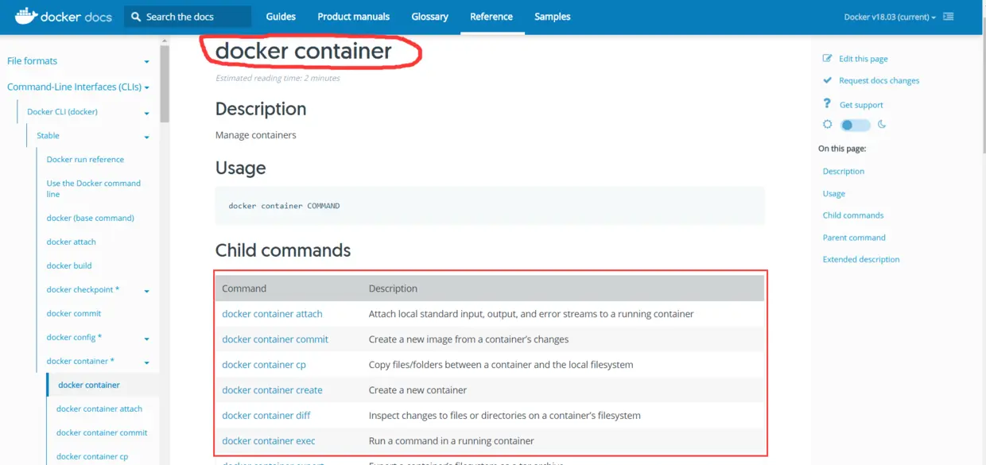This screenshot has width=986, height=465.
Task: Open docker attach in sidebar
Action: [x=72, y=242]
